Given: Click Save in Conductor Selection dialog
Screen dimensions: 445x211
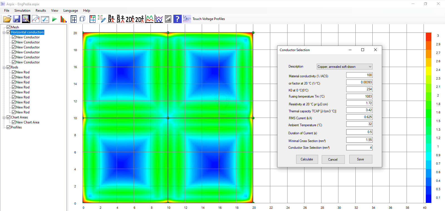Looking at the screenshot, I should (x=360, y=159).
